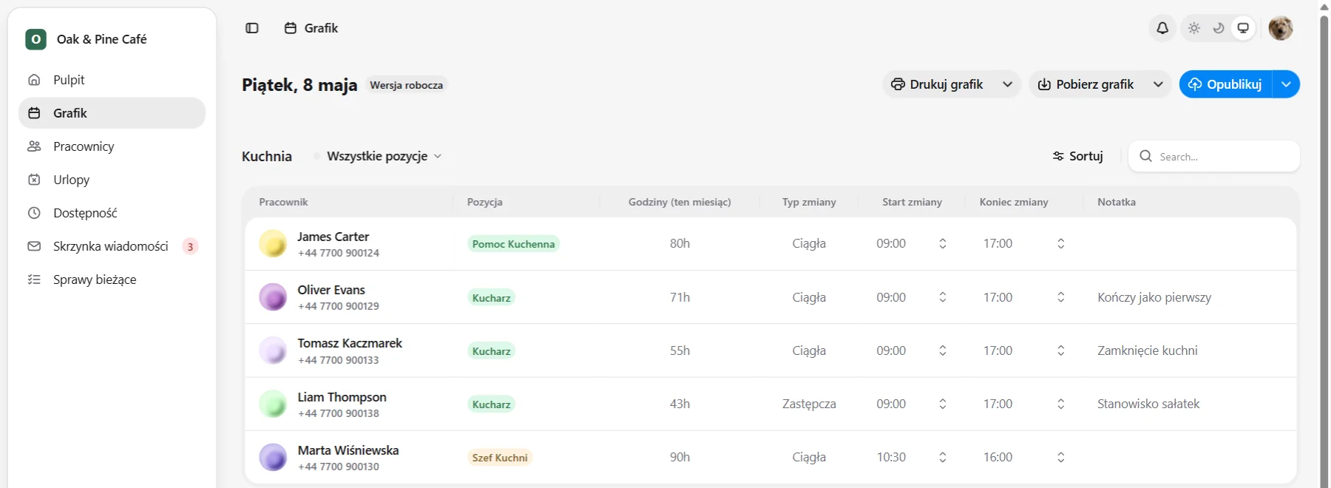Switch to dark theme moon icon
Image resolution: width=1331 pixels, height=488 pixels.
click(1219, 28)
